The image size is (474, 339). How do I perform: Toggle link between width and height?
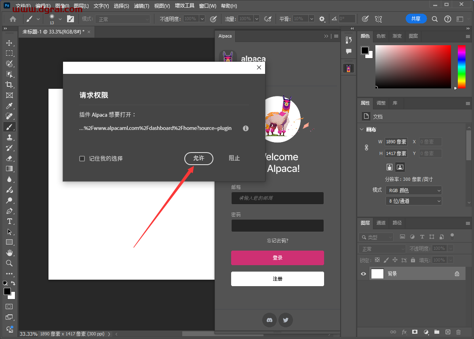[x=367, y=148]
